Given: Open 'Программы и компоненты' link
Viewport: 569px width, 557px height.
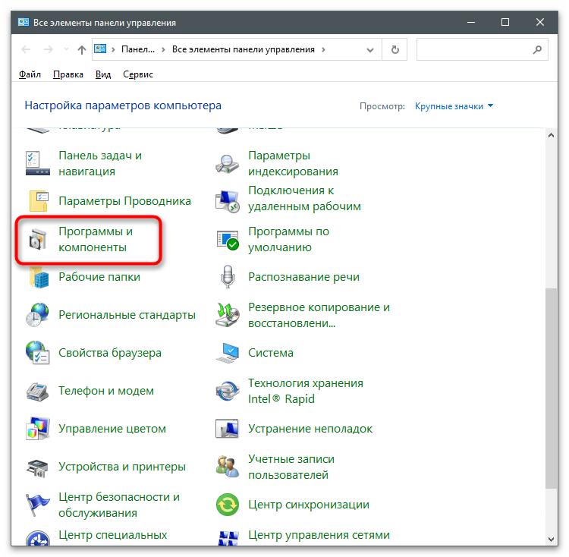Looking at the screenshot, I should 96,239.
